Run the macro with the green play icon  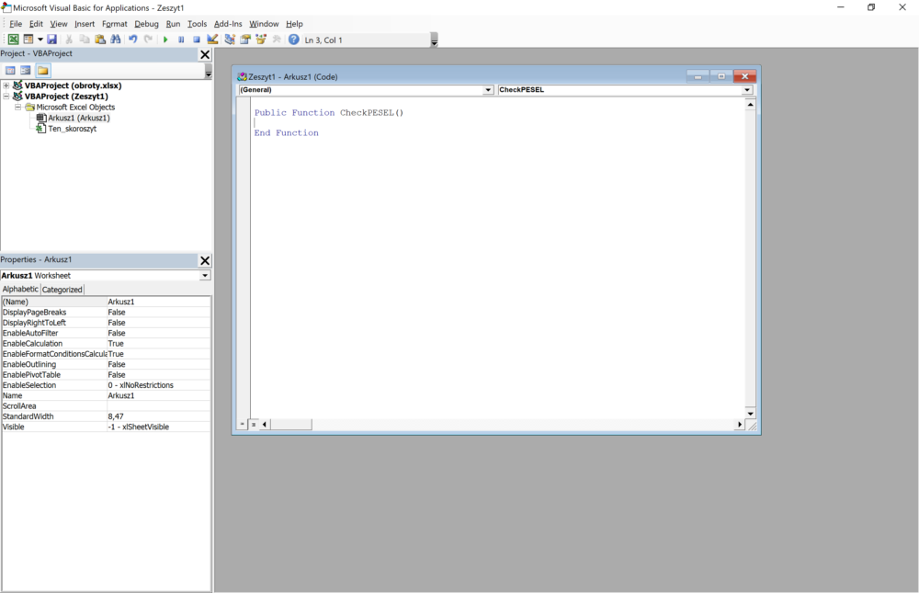tap(165, 40)
